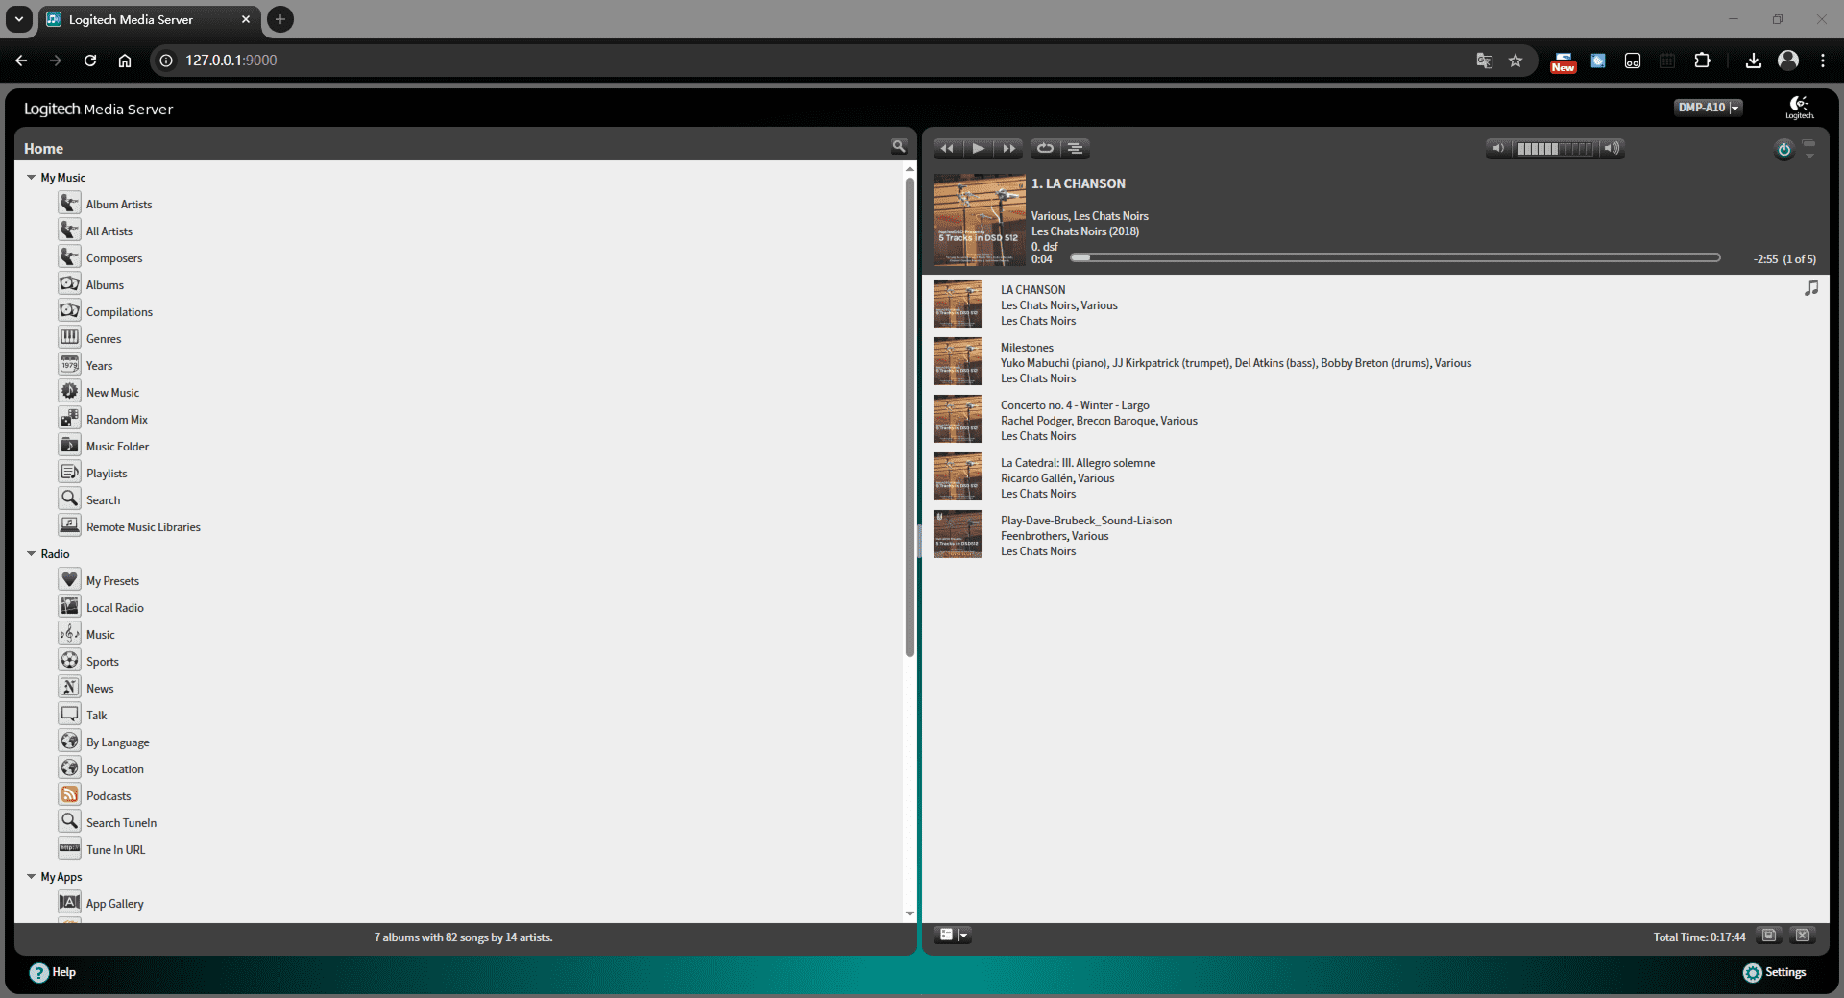This screenshot has width=1844, height=998.
Task: Open Podcasts under Radio
Action: click(x=108, y=796)
